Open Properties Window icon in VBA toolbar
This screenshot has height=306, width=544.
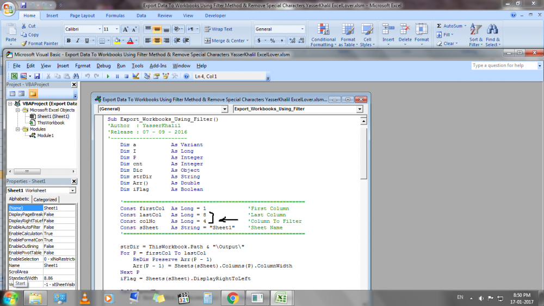tap(157, 76)
